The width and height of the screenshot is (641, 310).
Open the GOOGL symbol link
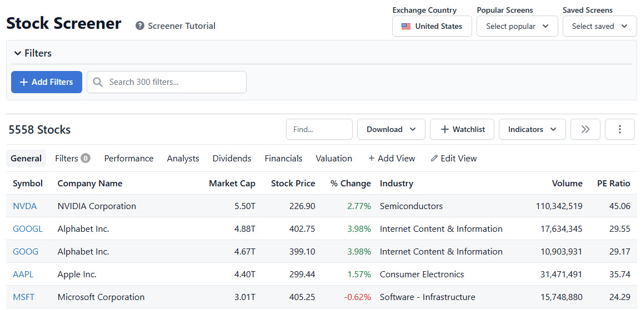point(27,229)
